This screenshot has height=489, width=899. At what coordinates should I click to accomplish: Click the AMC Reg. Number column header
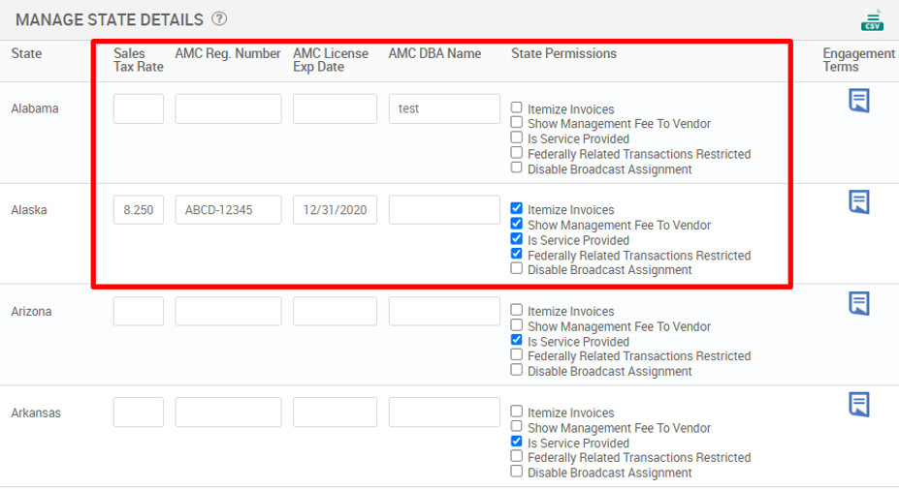228,54
